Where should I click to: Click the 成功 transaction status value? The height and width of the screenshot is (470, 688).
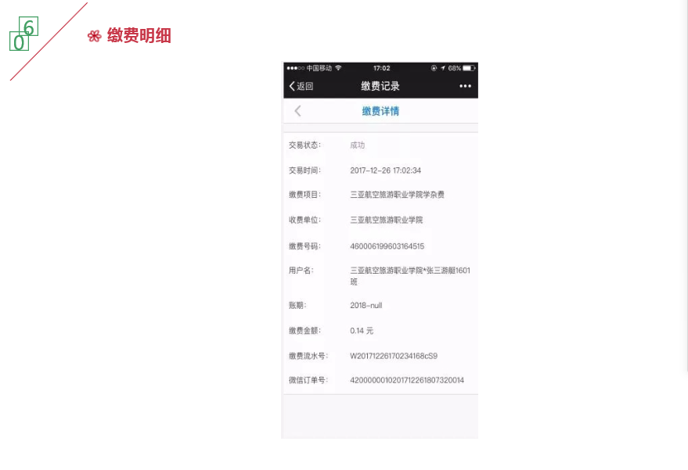pos(357,145)
